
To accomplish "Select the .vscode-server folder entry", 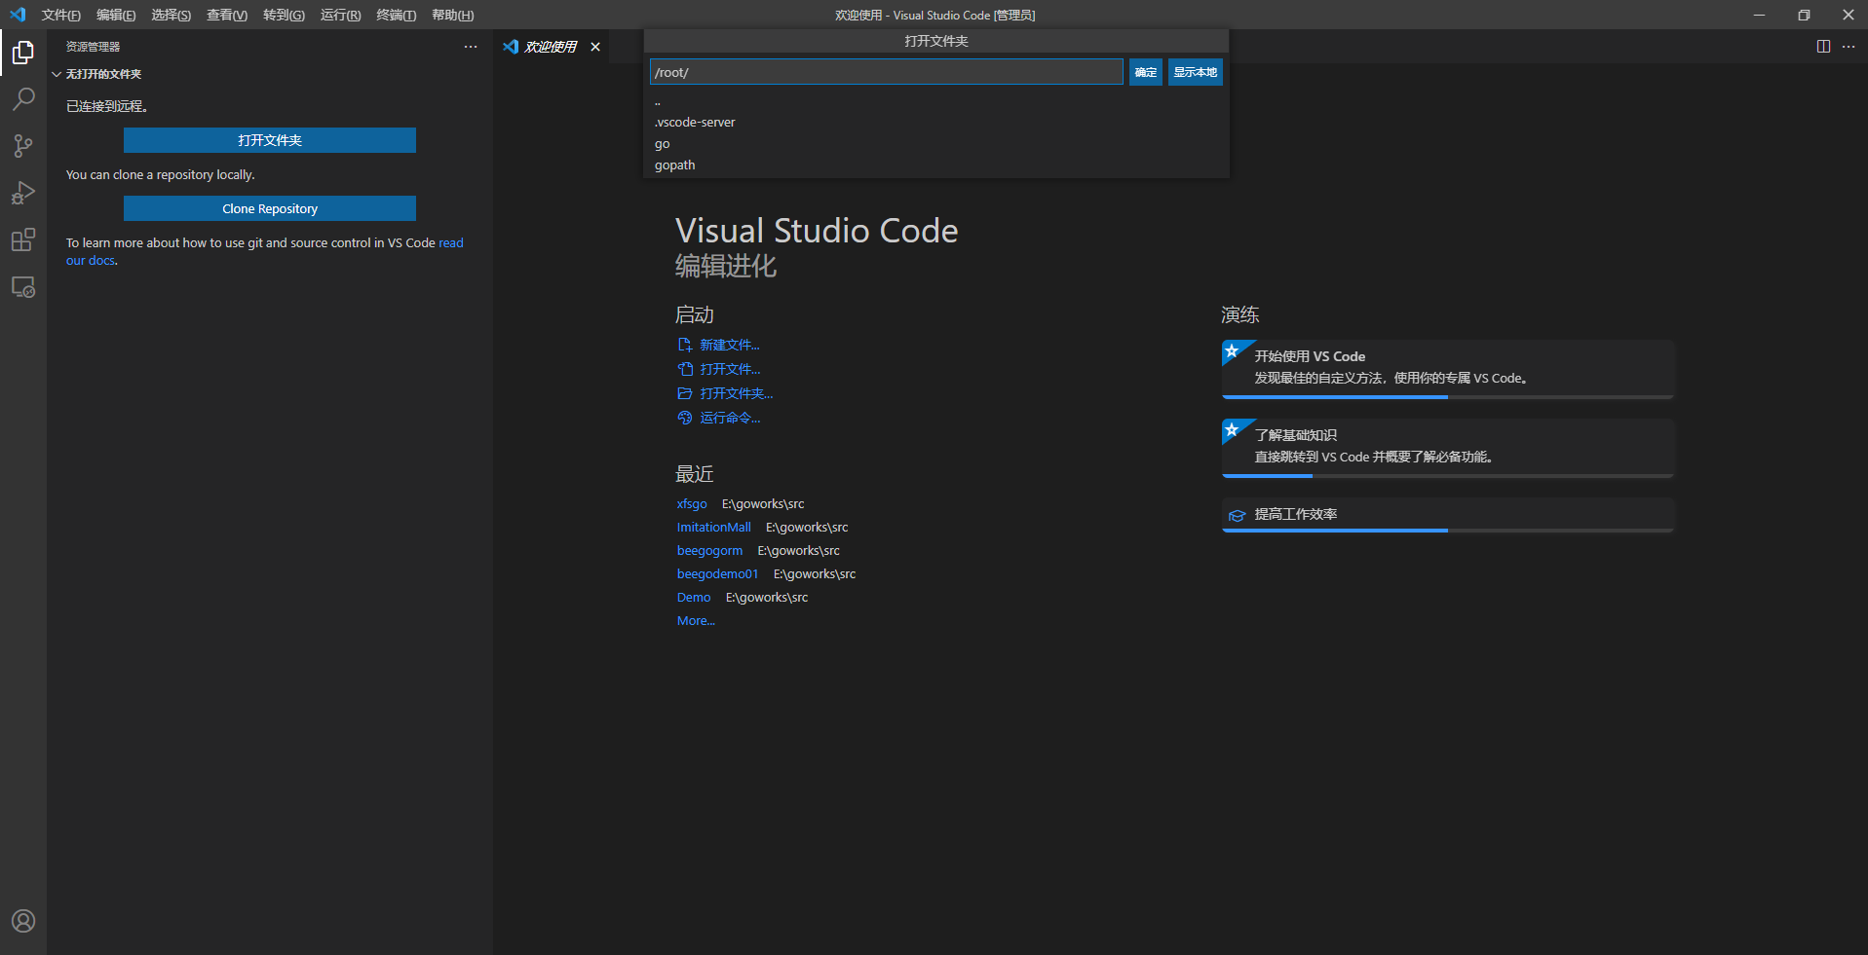I will (935, 123).
